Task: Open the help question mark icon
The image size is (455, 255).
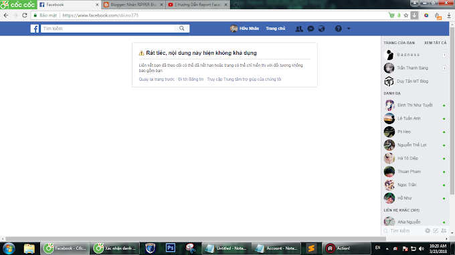Action: tap(339, 29)
